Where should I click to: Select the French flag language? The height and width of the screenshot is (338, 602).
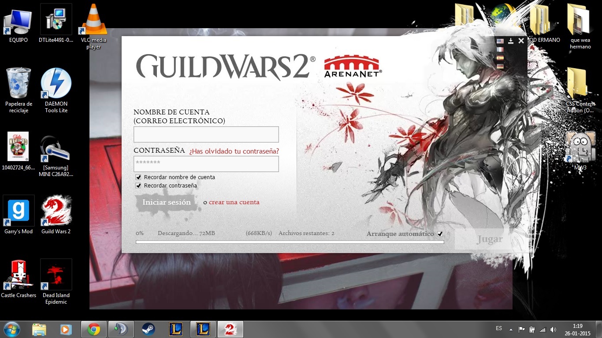[x=500, y=49]
